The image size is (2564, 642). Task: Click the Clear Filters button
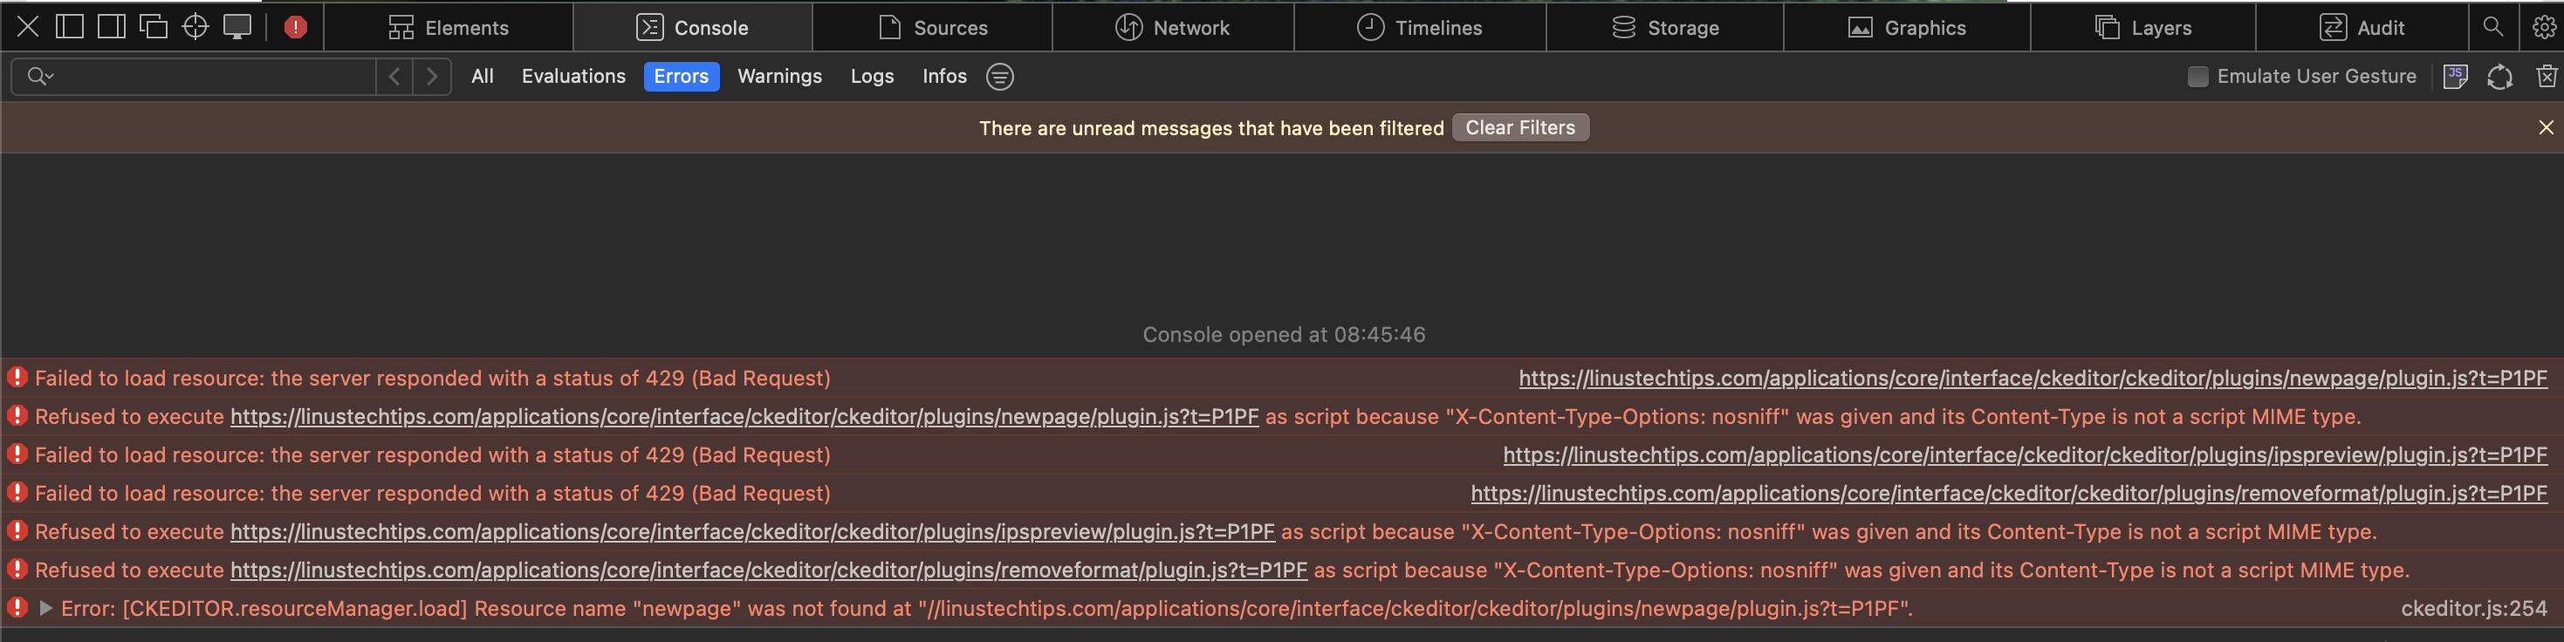click(1520, 127)
